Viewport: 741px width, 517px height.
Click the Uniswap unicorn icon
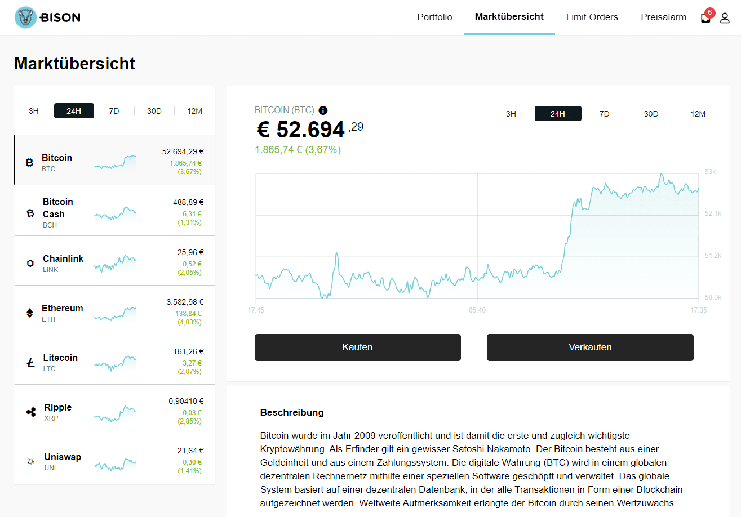30,462
